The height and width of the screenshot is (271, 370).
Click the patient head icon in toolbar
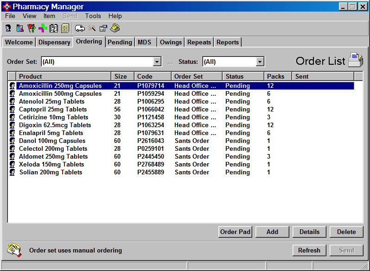(8, 29)
